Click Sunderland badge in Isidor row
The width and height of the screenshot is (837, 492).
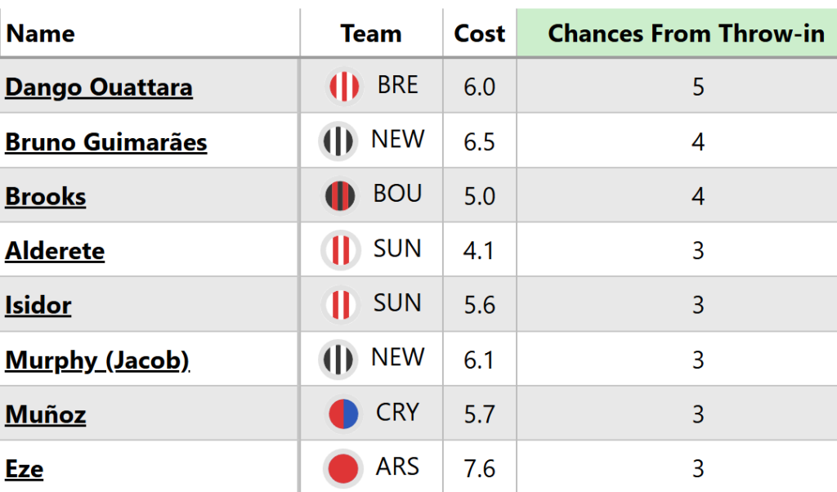(x=341, y=305)
